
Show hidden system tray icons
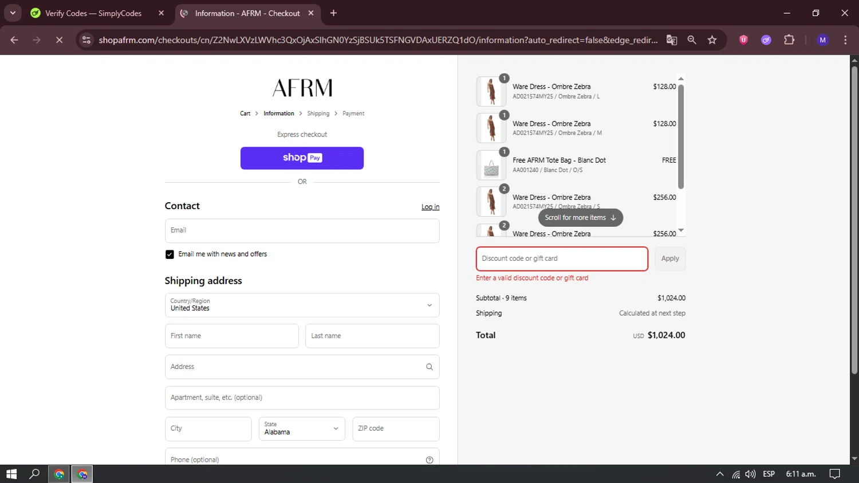tap(720, 474)
